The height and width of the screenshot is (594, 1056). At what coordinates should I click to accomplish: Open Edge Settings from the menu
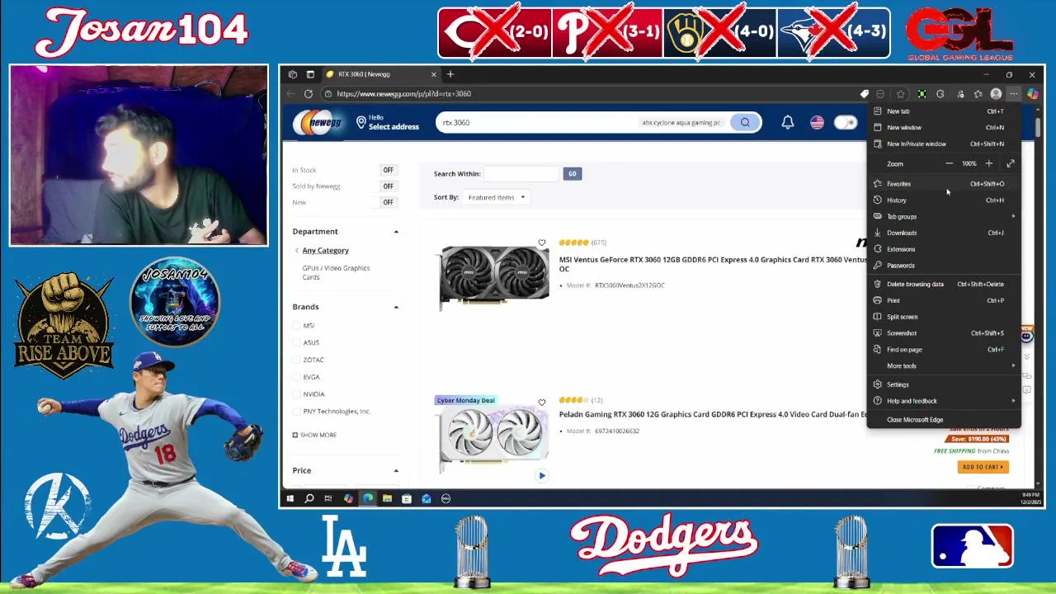[944, 384]
